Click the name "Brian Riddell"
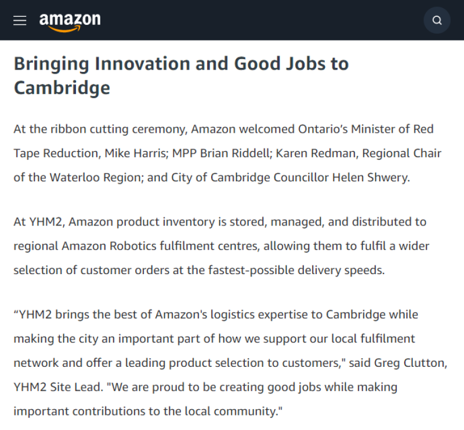464x430 pixels. click(x=234, y=154)
